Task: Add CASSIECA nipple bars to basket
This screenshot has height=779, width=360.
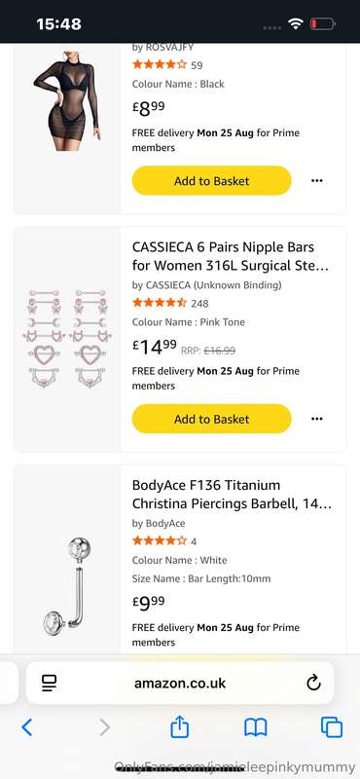Action: coord(211,419)
